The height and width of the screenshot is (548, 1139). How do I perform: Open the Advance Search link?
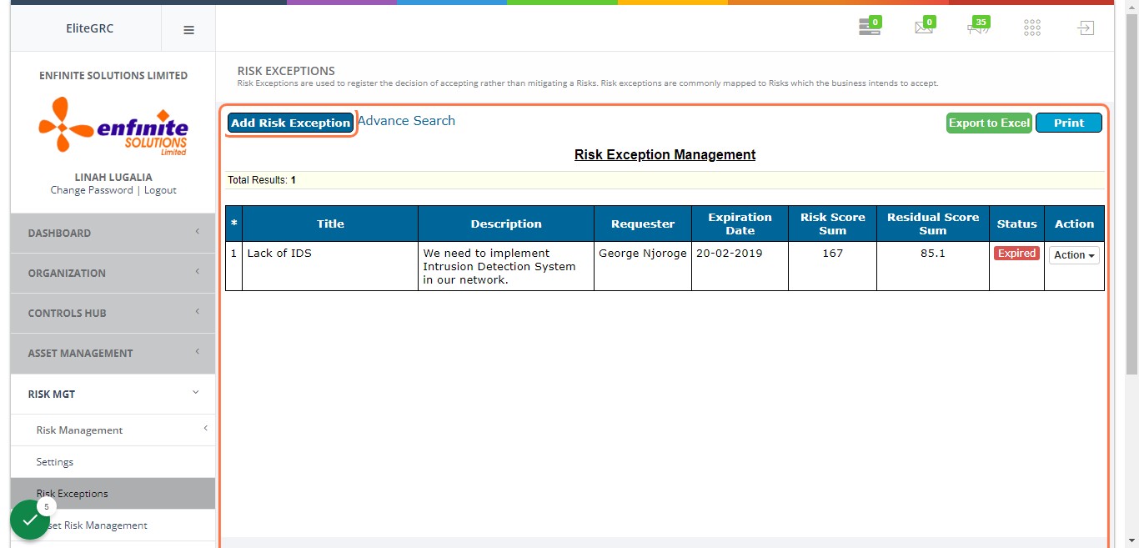406,121
